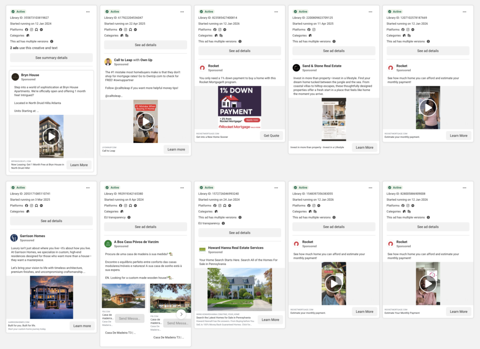480x349 pixels.
Task: Open the Own Up advertiser link
Action: 146,60
